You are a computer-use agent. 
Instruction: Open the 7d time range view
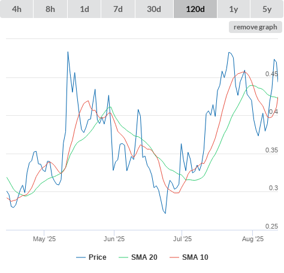(118, 9)
